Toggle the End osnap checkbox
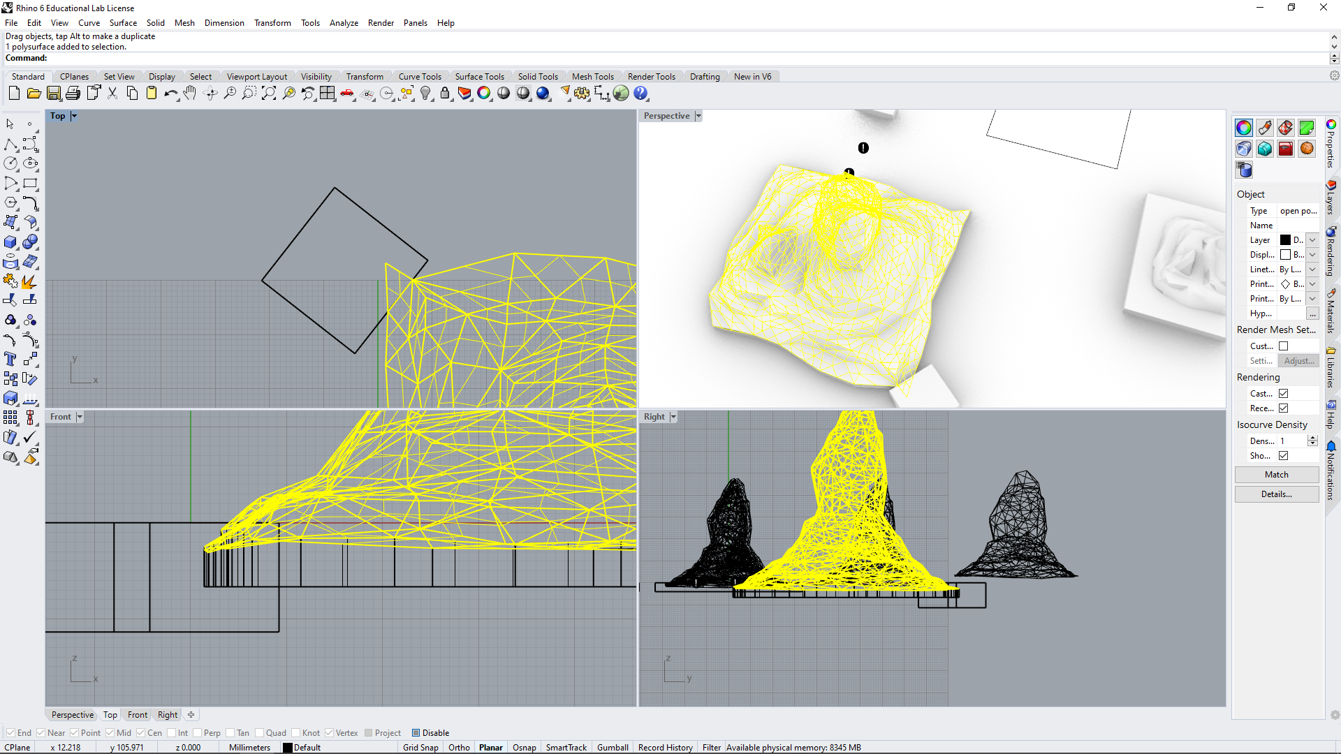 pyautogui.click(x=10, y=732)
